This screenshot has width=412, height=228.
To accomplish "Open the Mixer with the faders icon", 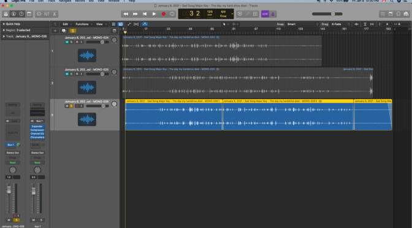I will [x=47, y=14].
